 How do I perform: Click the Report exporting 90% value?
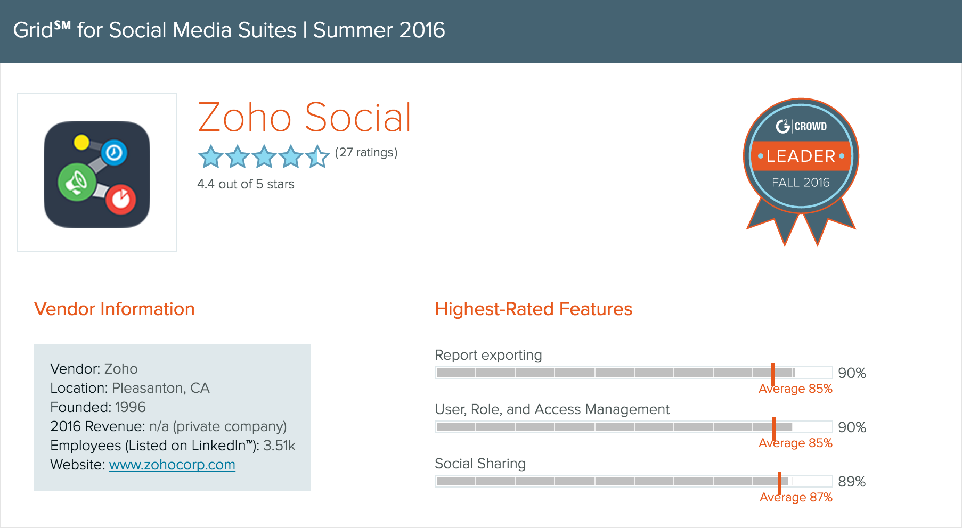click(x=852, y=373)
